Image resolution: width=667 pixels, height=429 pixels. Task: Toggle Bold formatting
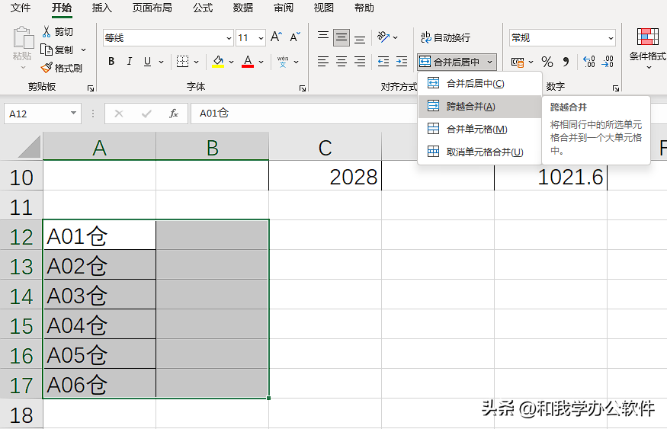[x=111, y=62]
